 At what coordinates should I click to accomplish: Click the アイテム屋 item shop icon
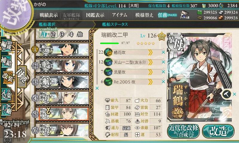click(185, 15)
